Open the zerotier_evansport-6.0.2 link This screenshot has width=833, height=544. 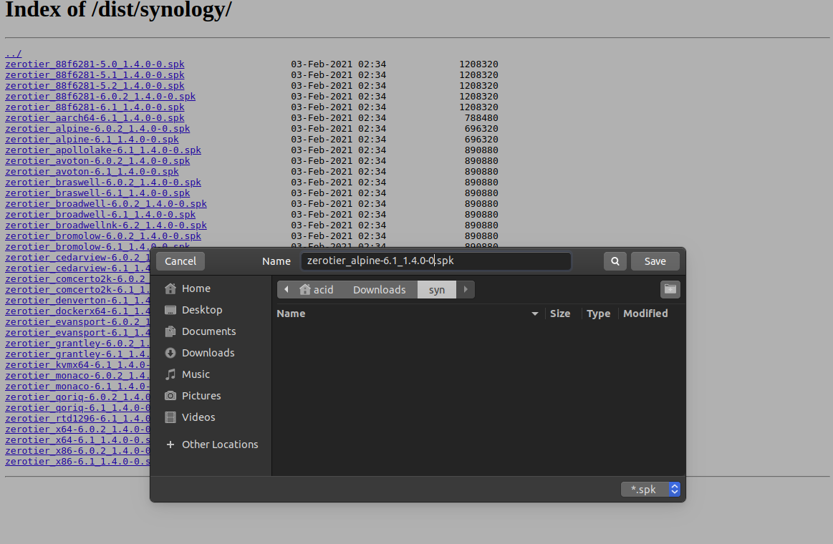(x=77, y=322)
